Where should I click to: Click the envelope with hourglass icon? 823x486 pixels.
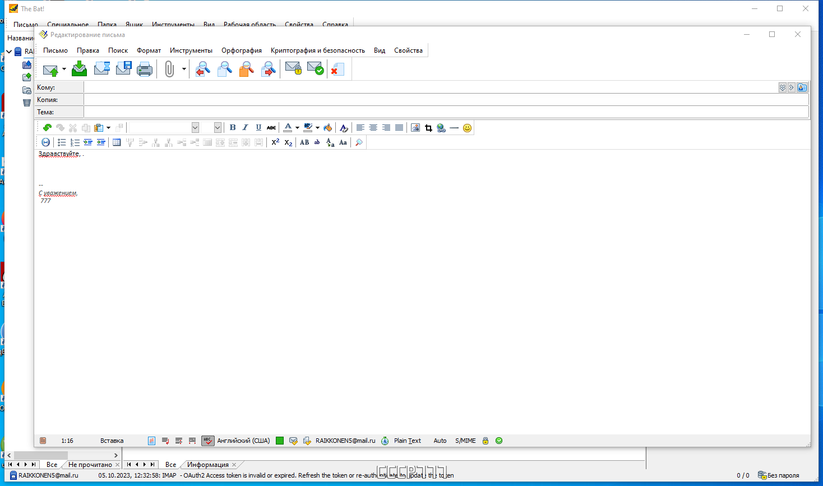[101, 69]
